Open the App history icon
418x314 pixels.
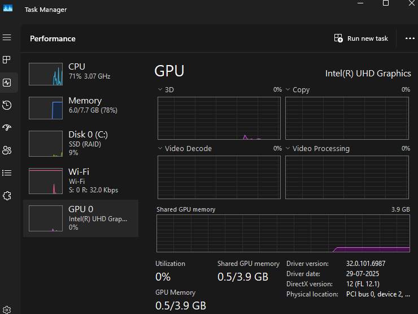pos(7,105)
